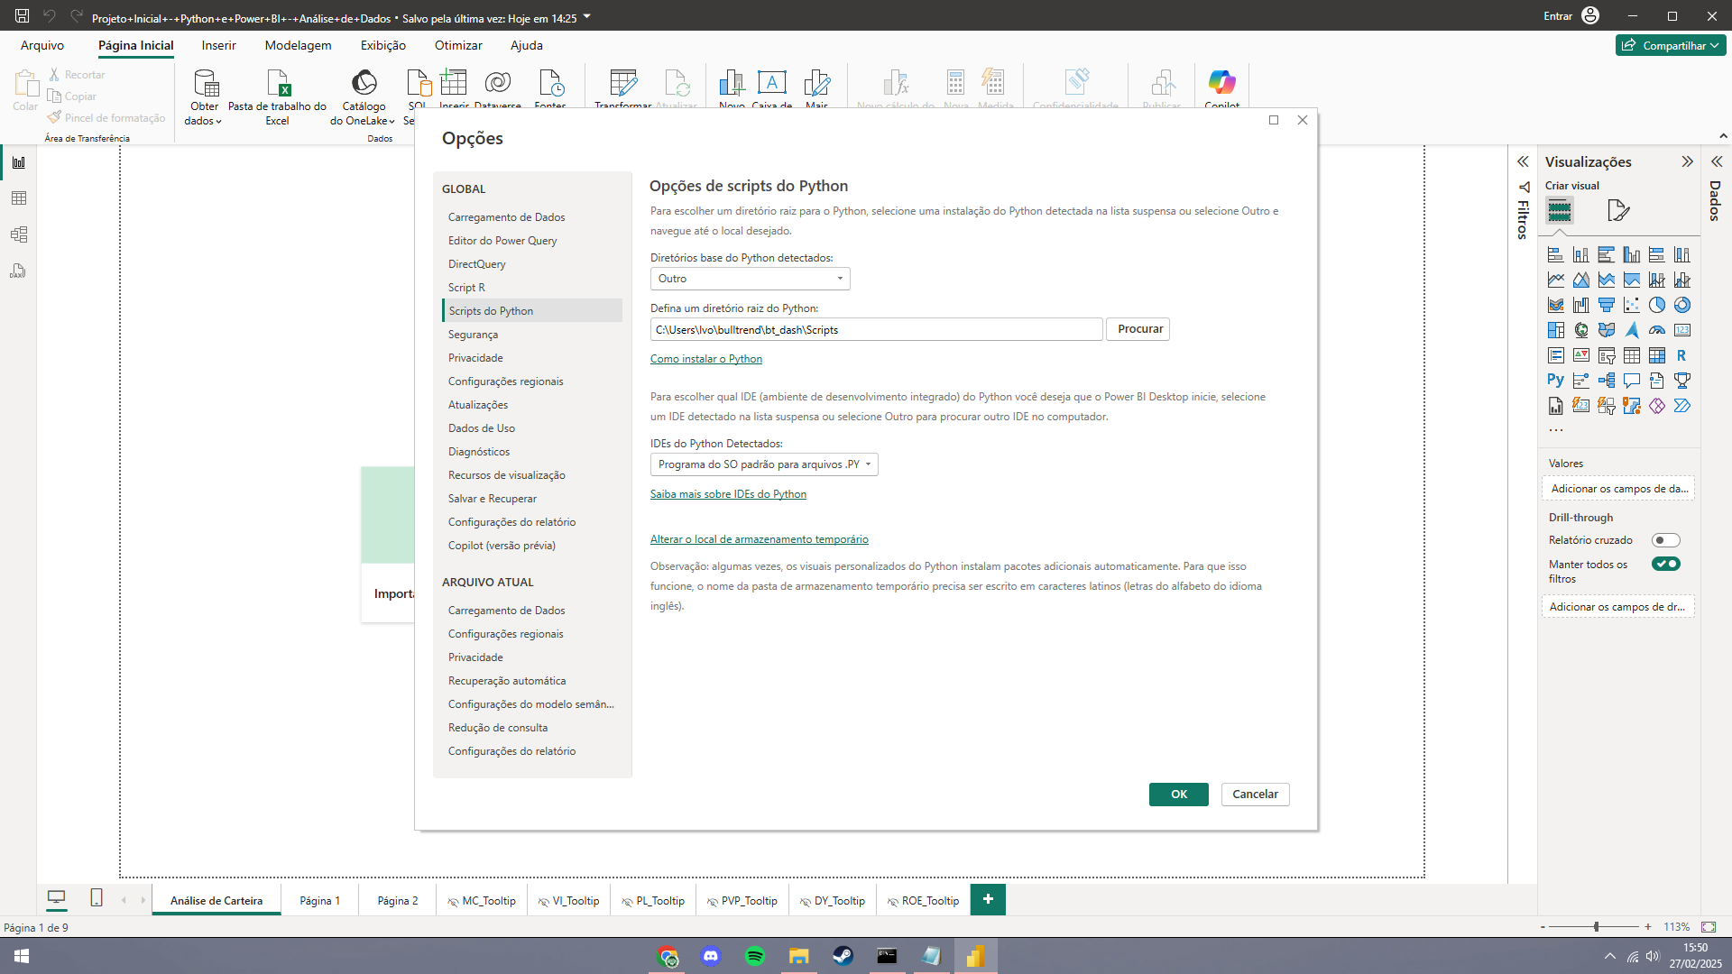The image size is (1732, 974).
Task: Choose the gauge visual
Action: (x=1657, y=330)
